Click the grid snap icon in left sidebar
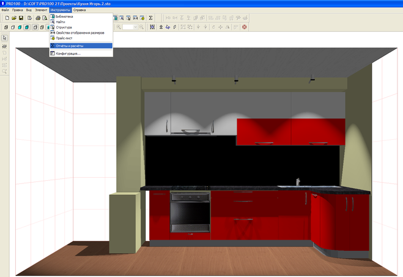 coord(4,47)
